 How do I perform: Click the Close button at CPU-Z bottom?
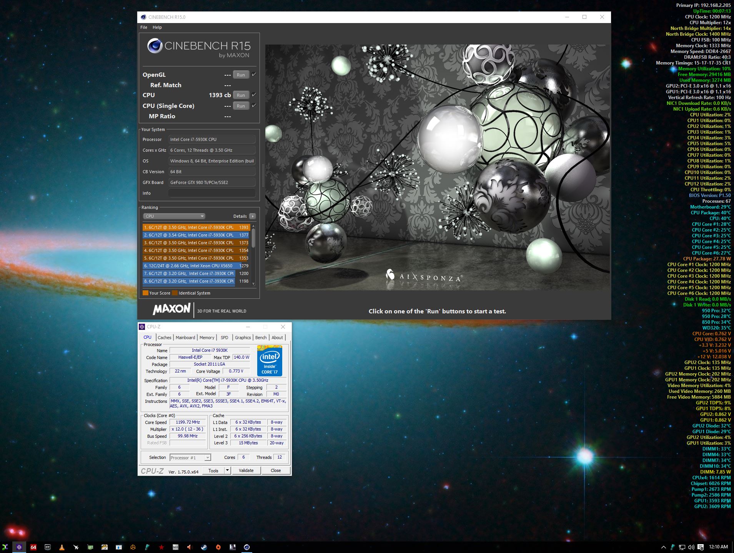[x=276, y=470]
